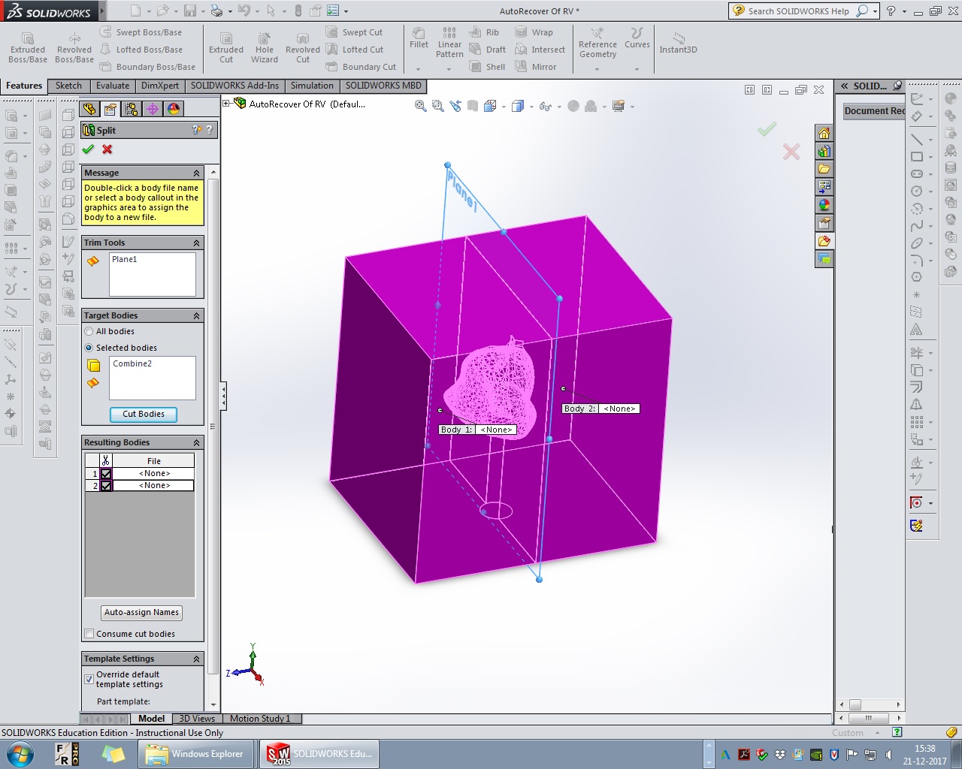This screenshot has width=962, height=769.
Task: Click the Appearances color ball icon in task pane
Action: (x=824, y=205)
